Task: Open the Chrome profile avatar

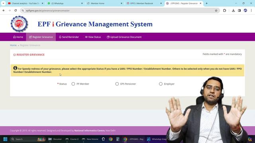Action: tap(245, 11)
